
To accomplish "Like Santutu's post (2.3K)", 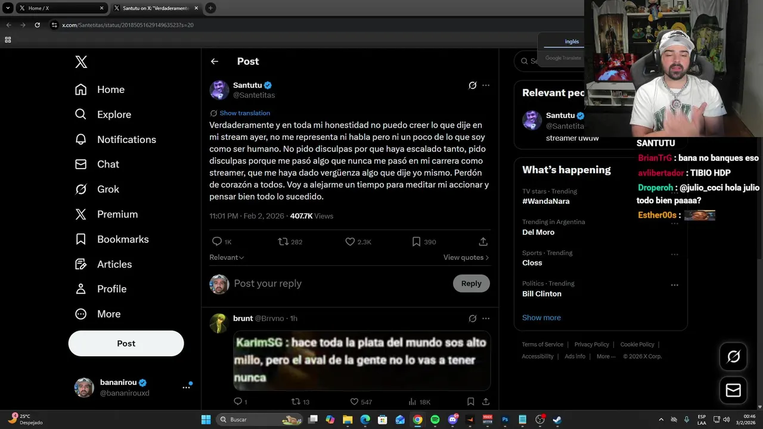I will (358, 241).
